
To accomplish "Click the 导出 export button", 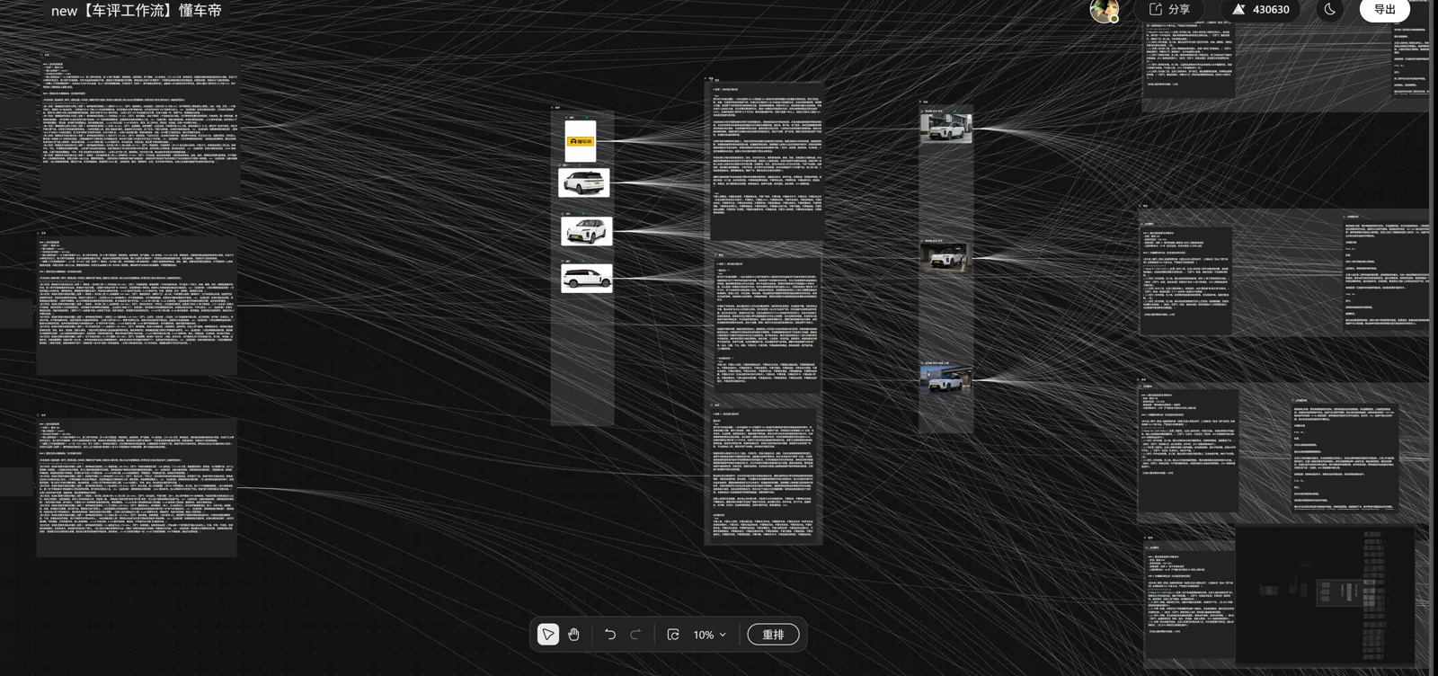I will [1385, 10].
